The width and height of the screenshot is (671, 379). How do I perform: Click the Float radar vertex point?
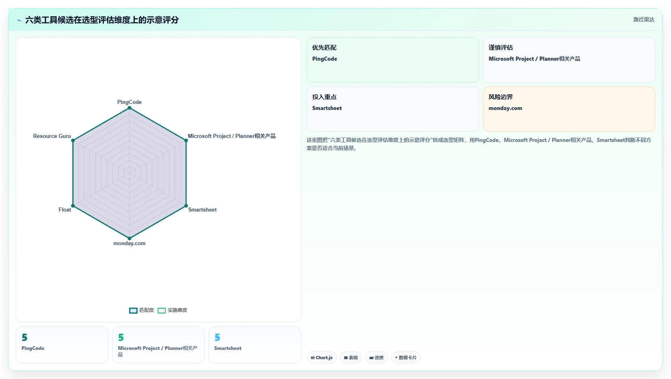tap(73, 206)
